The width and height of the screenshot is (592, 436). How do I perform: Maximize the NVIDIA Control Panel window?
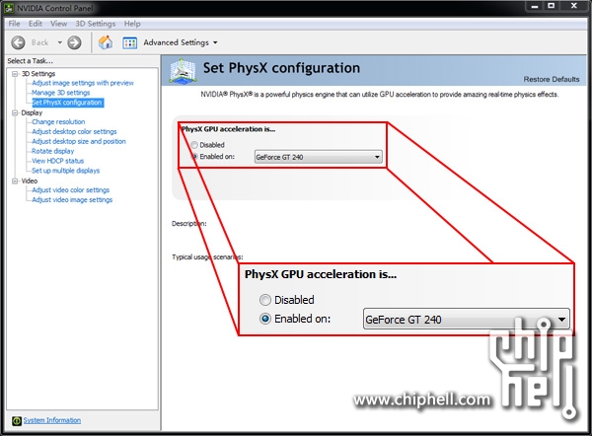pos(552,7)
